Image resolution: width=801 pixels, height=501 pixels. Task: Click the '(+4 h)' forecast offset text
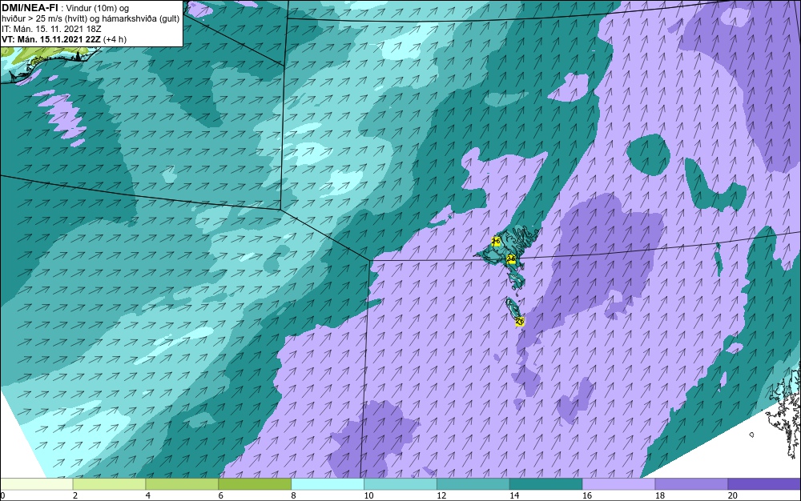tap(115, 39)
